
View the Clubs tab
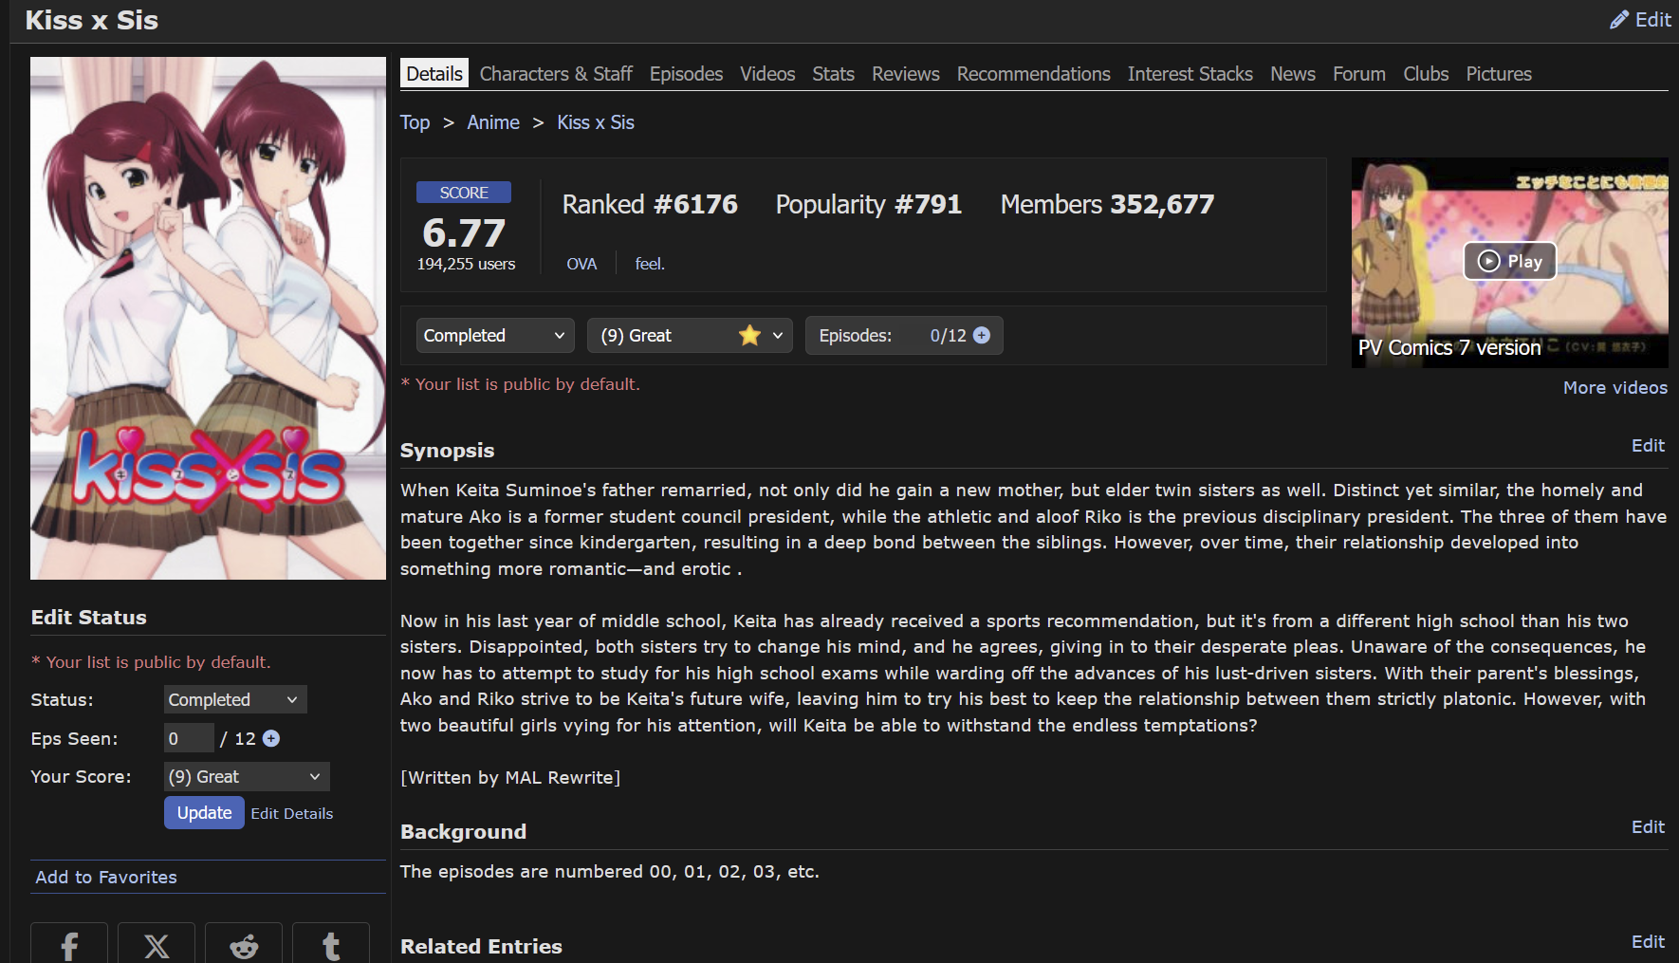(1426, 74)
